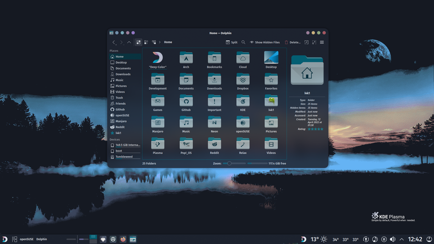Screen dimensions: 434x244
Task: Open the application launcher on taskbar
Action: [x=5, y=239]
